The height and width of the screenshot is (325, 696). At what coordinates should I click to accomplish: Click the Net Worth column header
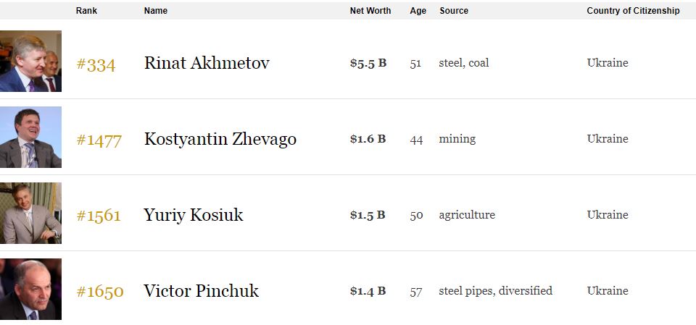(x=370, y=11)
